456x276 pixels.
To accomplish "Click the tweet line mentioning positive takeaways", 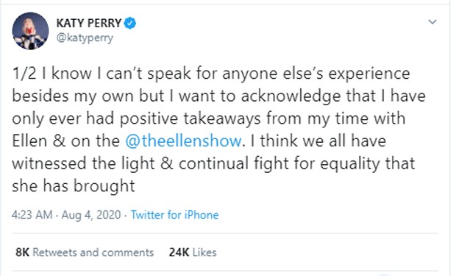I will click(x=209, y=118).
